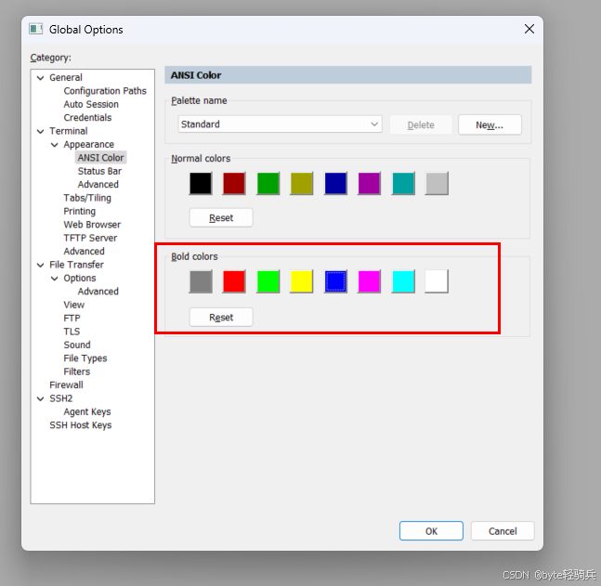This screenshot has height=586, width=601.
Task: Select Web Browser category
Action: [x=92, y=225]
